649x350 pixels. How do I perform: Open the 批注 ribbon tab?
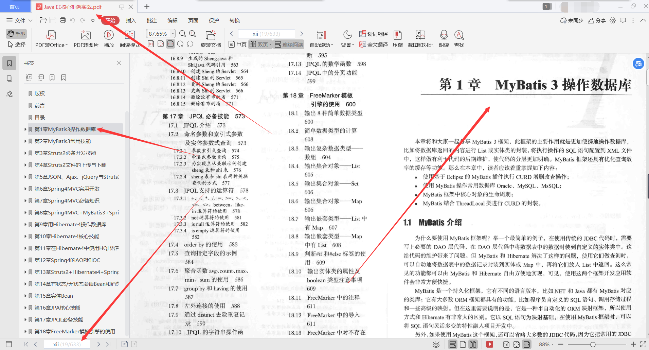[152, 20]
